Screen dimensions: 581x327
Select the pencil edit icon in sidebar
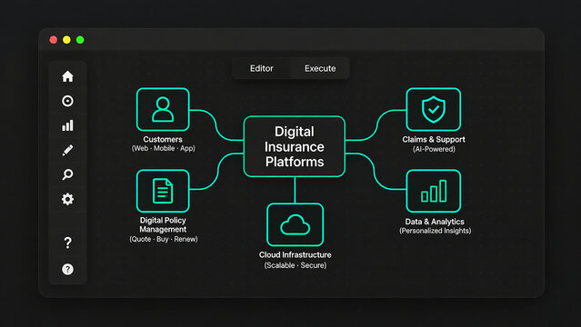[x=67, y=150]
